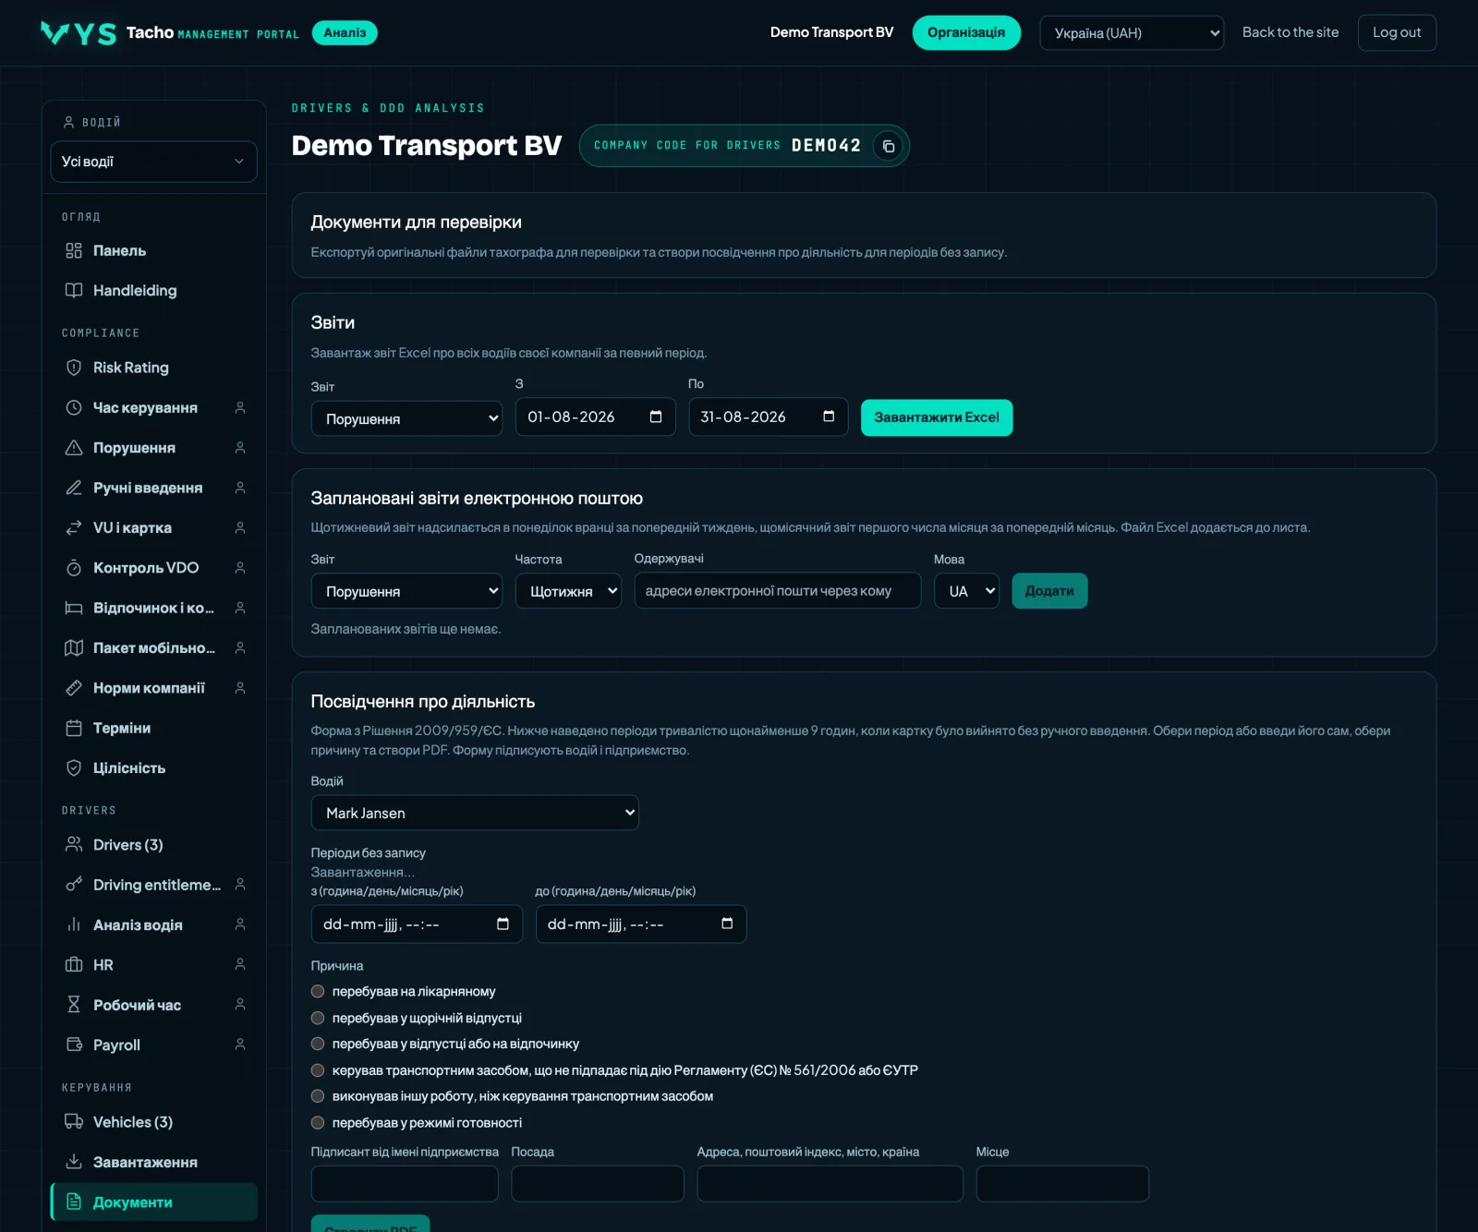The image size is (1478, 1232).
Task: Click the Vehicles truck icon
Action: (x=74, y=1122)
